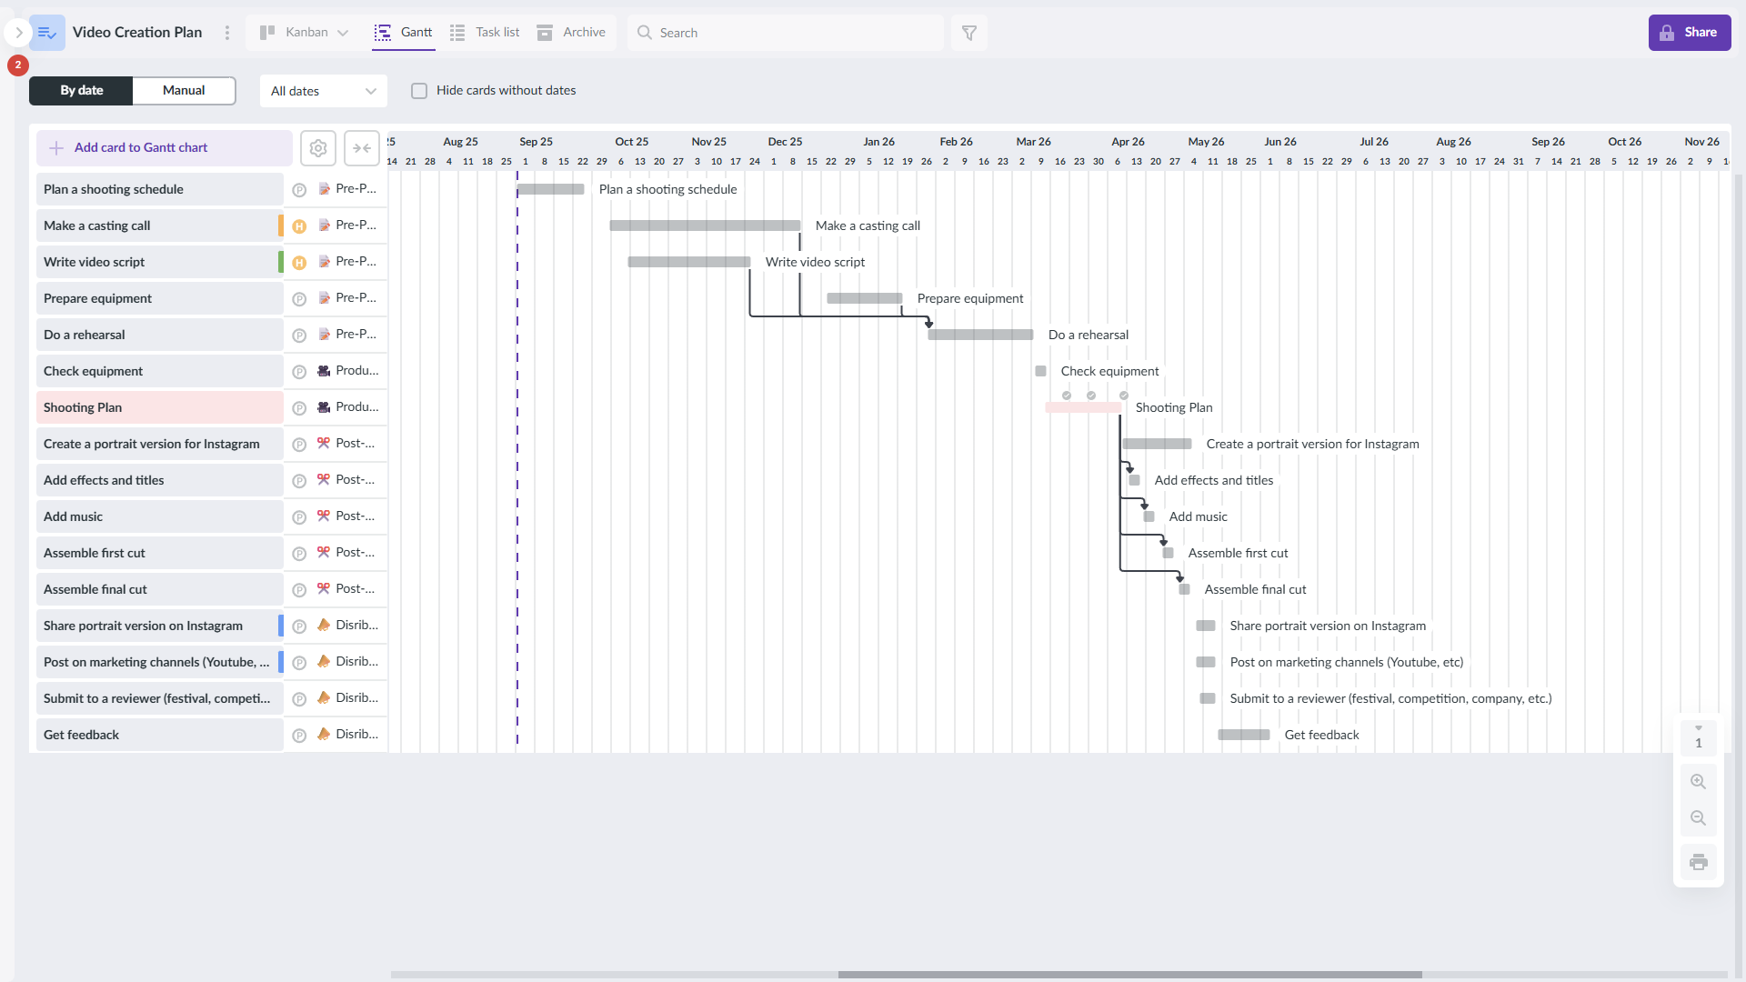Image resolution: width=1746 pixels, height=982 pixels.
Task: Click the blue checklist icon beside the board title
Action: (x=47, y=33)
